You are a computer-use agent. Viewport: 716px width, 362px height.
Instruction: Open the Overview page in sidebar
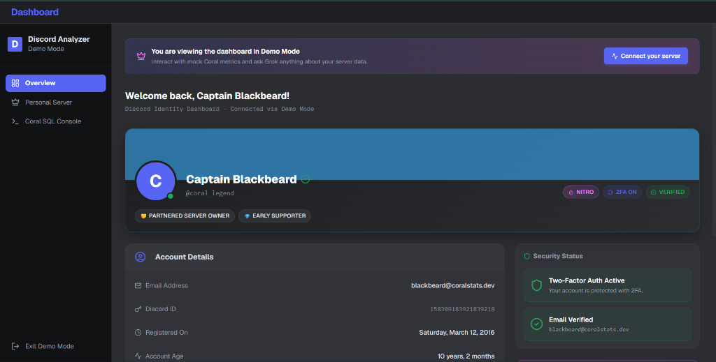[56, 83]
